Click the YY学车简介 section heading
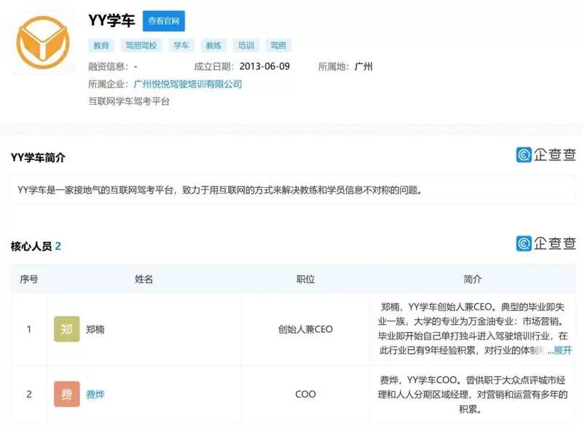583x429 pixels. click(x=38, y=157)
